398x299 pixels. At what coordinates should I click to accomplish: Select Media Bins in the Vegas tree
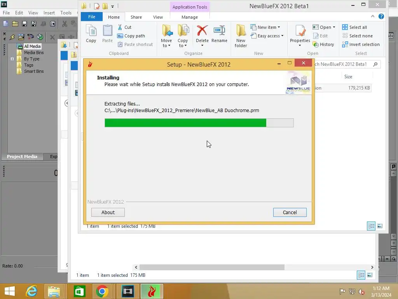pyautogui.click(x=34, y=53)
